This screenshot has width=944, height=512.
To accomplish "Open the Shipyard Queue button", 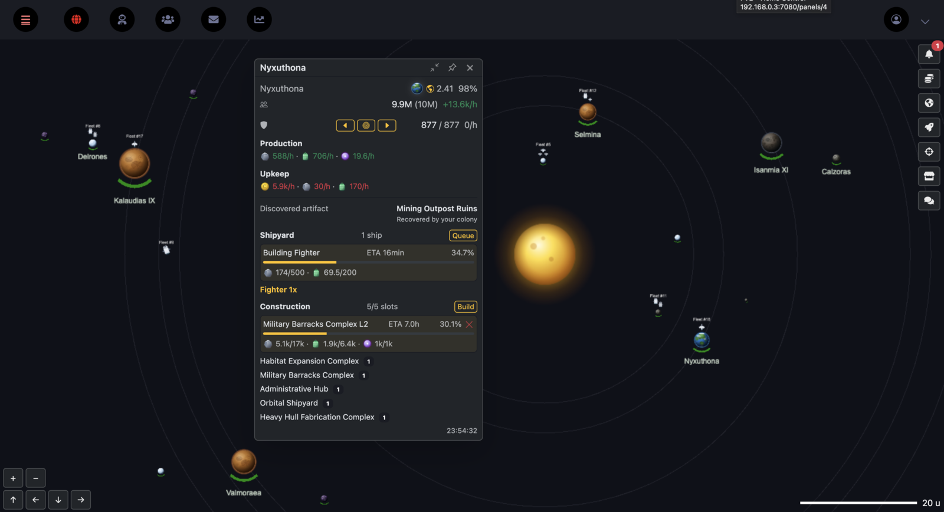I will point(463,235).
